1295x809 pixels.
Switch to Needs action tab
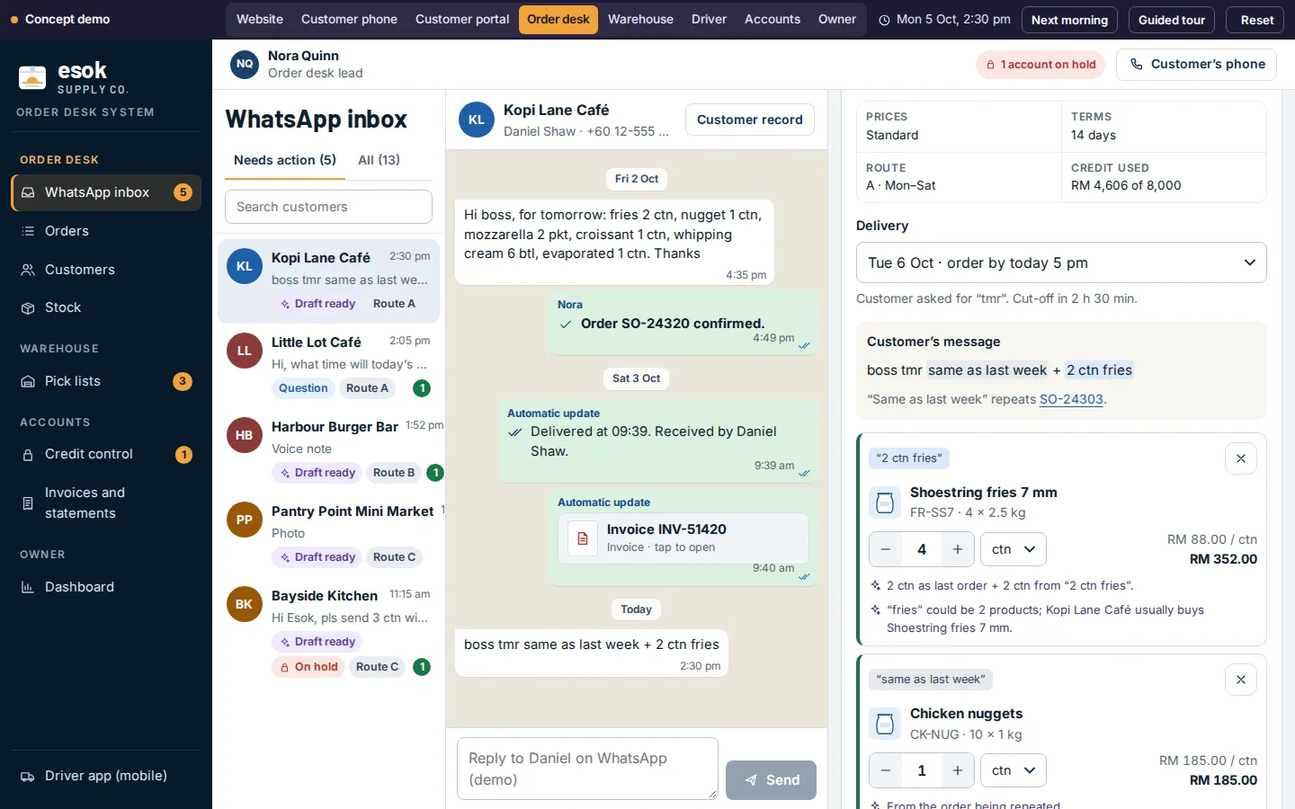coord(285,160)
